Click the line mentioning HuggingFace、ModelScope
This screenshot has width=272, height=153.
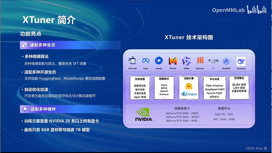65,78
